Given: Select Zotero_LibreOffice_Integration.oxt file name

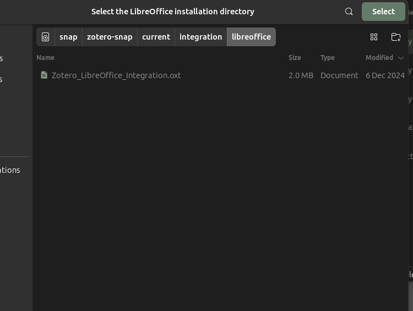Looking at the screenshot, I should click(x=116, y=75).
